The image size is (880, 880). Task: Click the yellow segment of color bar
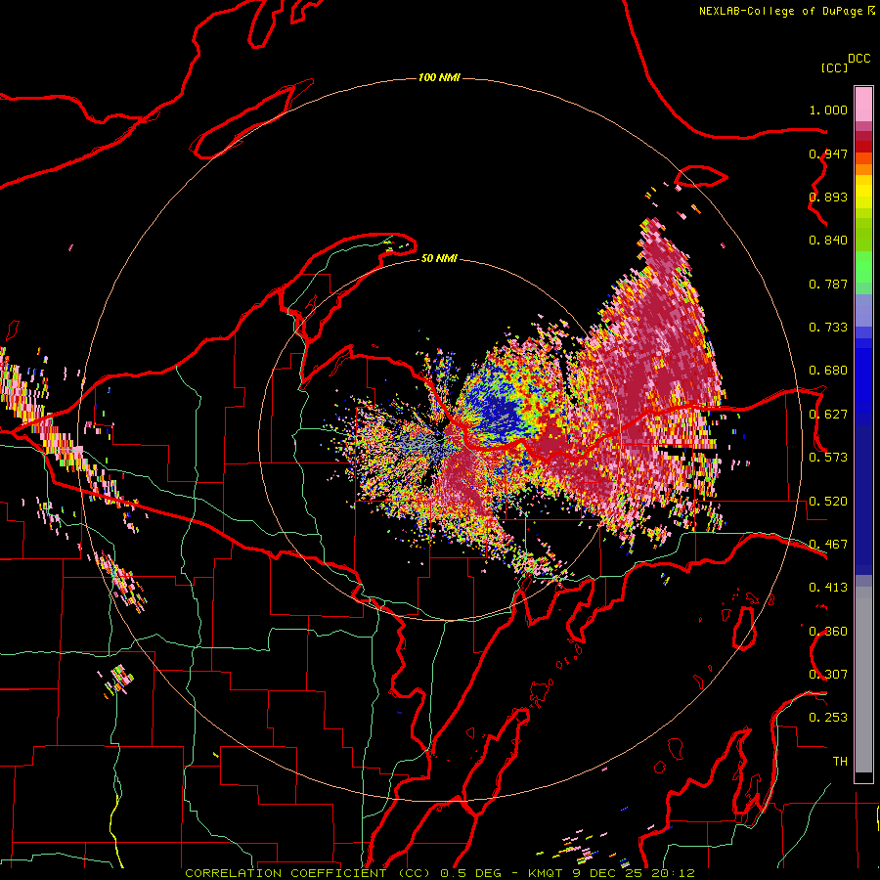(x=863, y=192)
